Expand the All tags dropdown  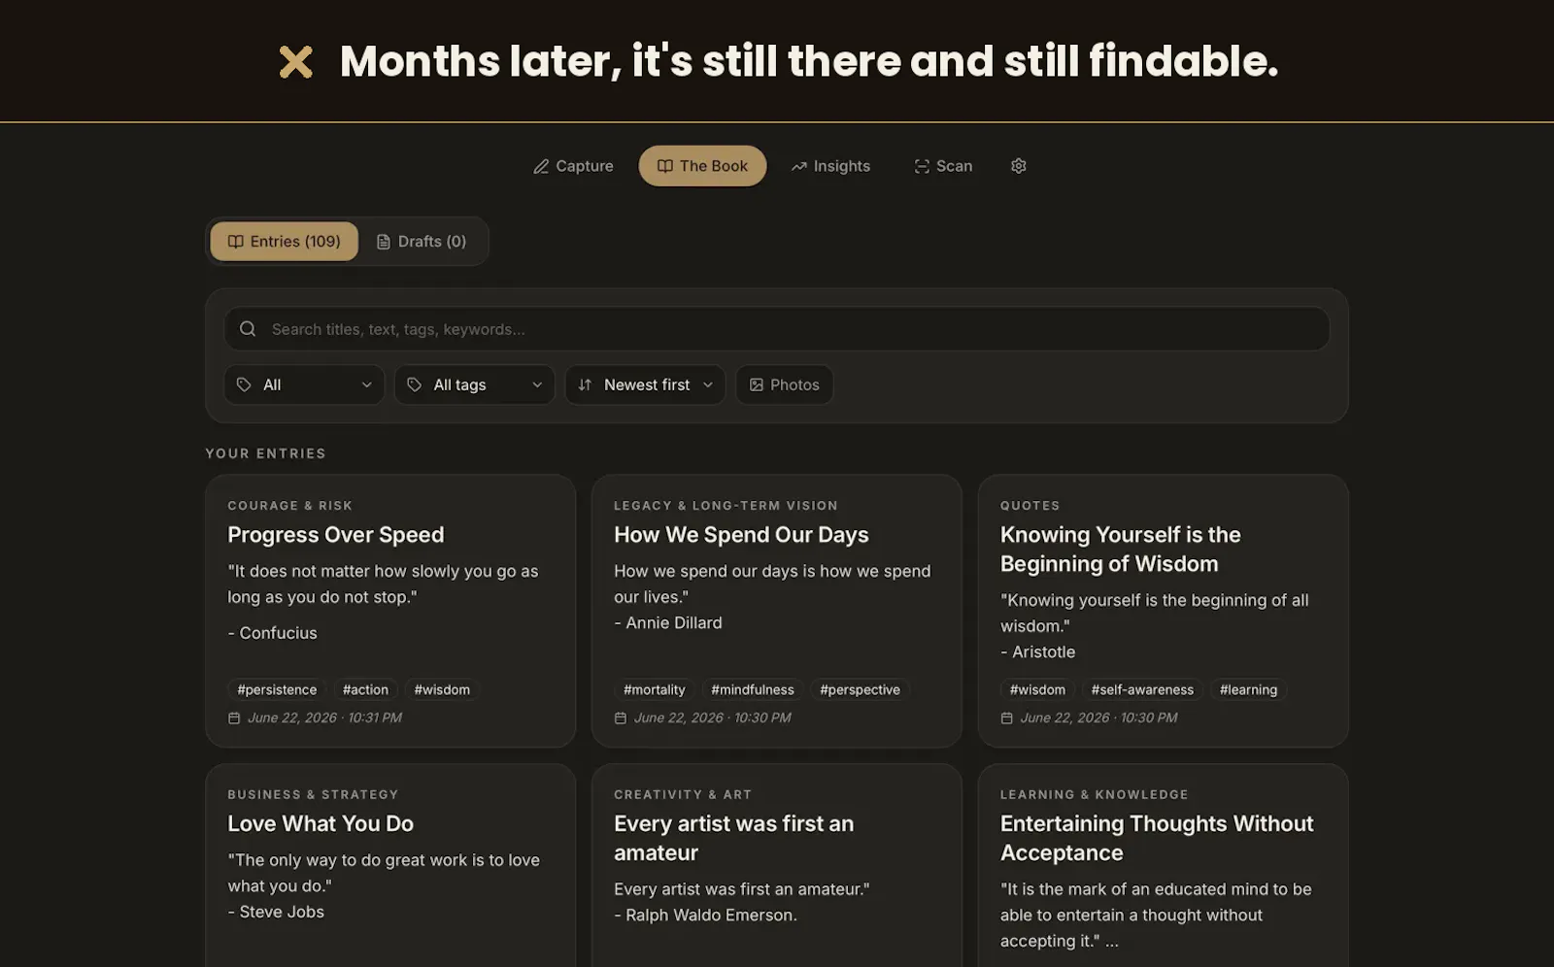(475, 385)
